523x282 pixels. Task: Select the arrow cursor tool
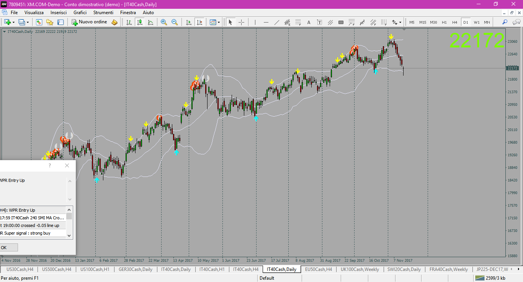point(230,22)
